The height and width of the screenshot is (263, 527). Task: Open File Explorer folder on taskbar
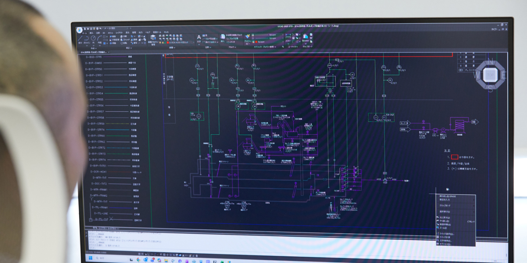[x=166, y=260]
